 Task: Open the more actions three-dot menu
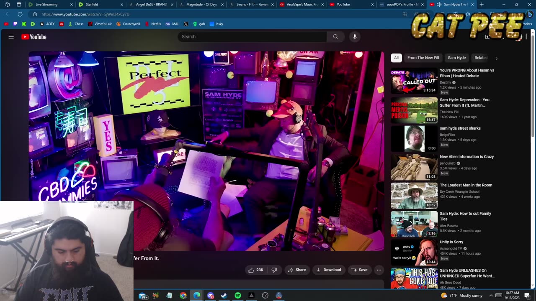(x=379, y=270)
